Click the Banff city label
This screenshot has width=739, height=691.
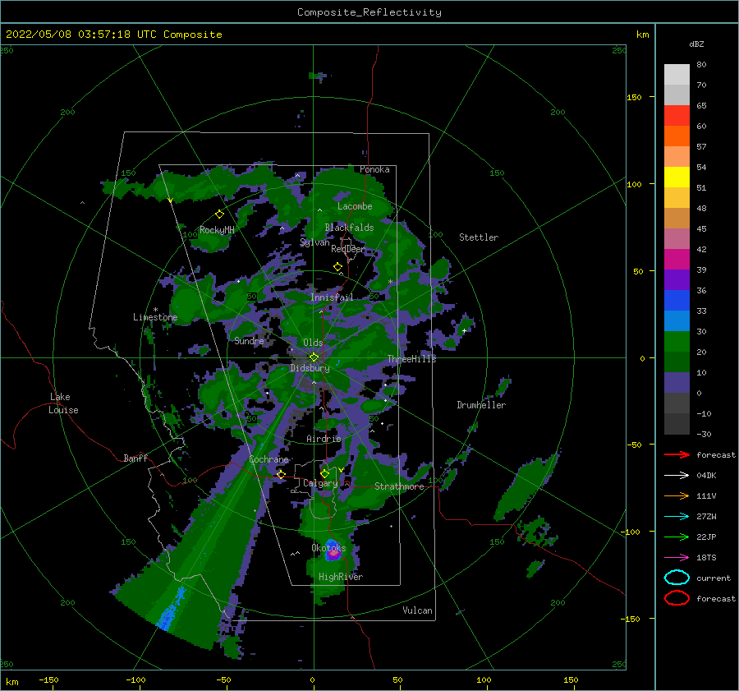(135, 458)
